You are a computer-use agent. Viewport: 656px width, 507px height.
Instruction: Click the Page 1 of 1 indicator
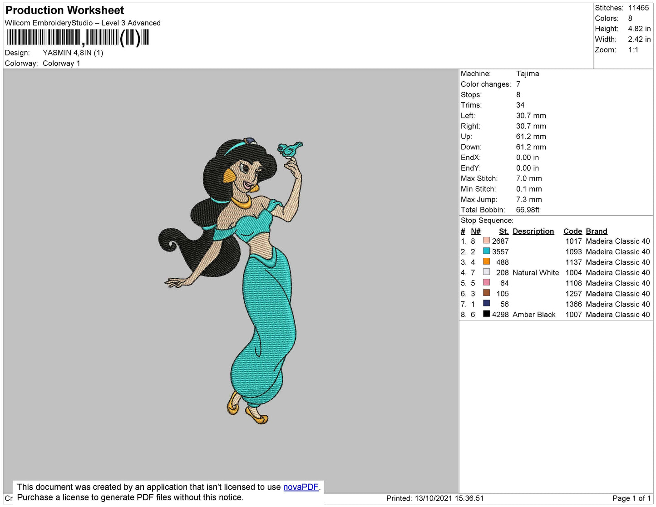[x=631, y=498]
